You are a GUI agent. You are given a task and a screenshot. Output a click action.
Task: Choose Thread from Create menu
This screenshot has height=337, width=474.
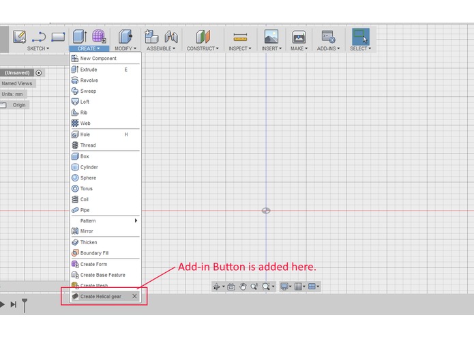pyautogui.click(x=105, y=145)
